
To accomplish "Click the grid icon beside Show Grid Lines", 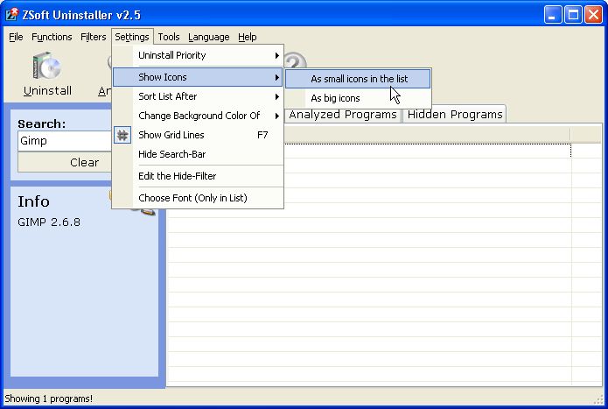I will click(122, 135).
